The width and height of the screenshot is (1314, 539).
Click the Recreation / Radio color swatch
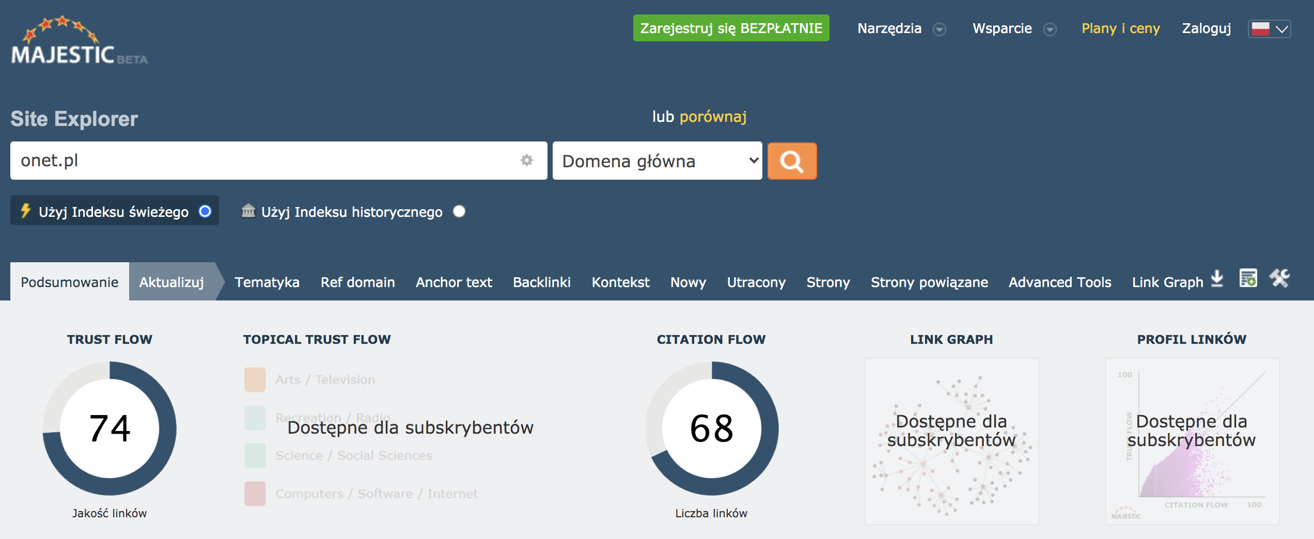pos(255,418)
